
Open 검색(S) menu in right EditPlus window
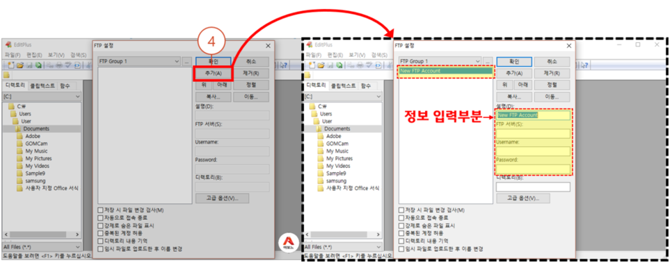point(379,55)
